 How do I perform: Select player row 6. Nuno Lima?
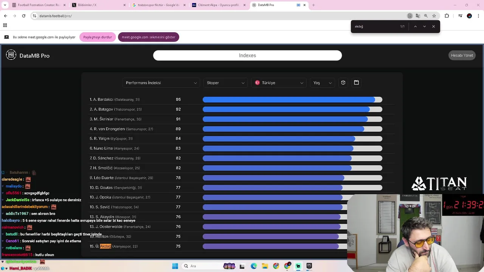tap(242, 148)
